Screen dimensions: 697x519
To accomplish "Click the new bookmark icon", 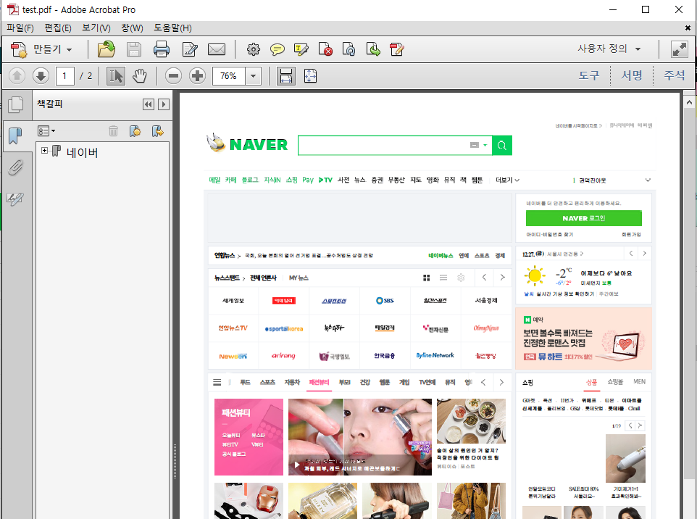I will [135, 130].
